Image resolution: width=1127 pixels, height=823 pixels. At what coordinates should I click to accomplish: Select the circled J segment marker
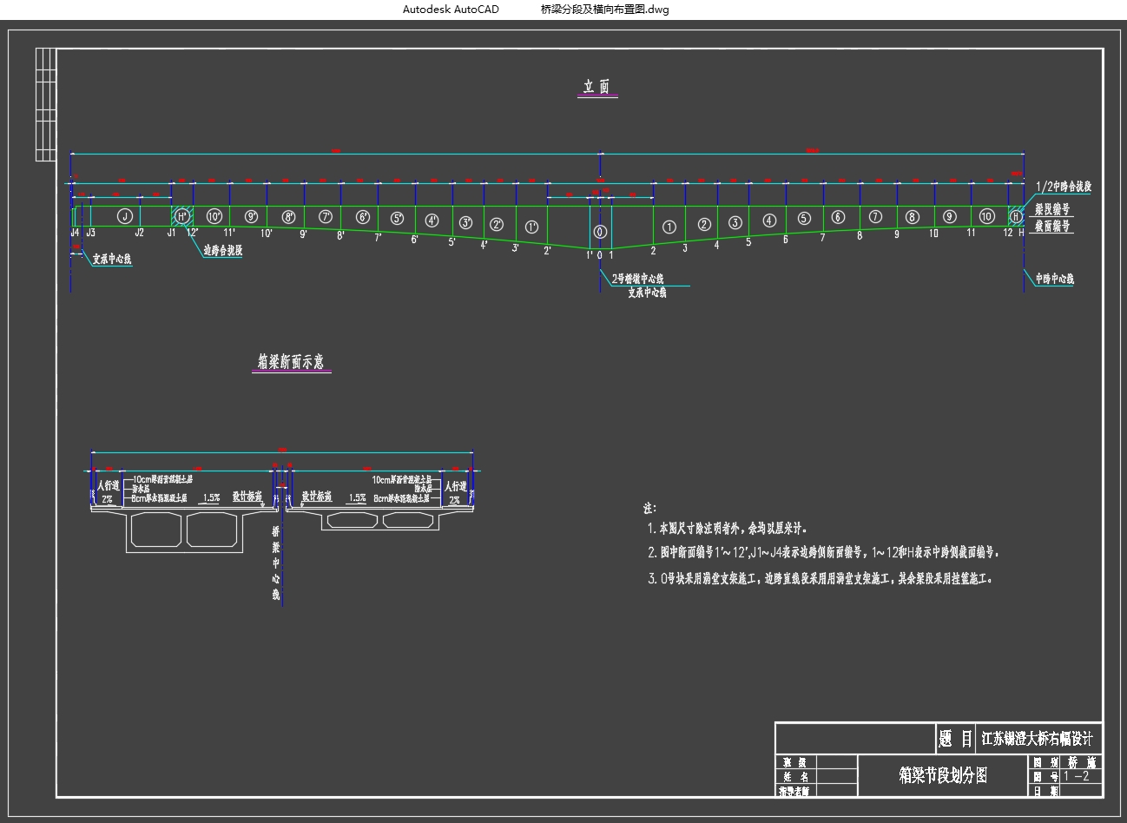pyautogui.click(x=124, y=216)
